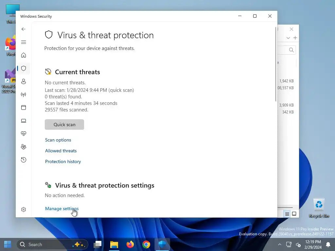Select the 3,909 KB file row
335x251 pixels.
tap(286, 105)
